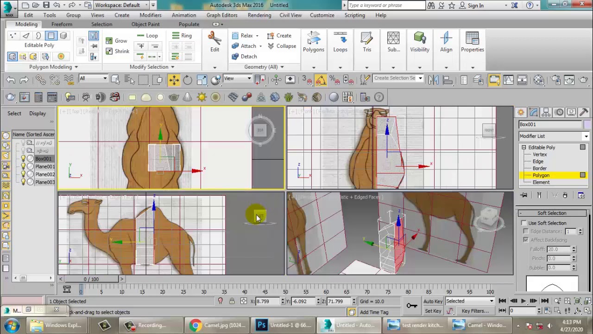Switch to the Create command panel

pyautogui.click(x=521, y=112)
